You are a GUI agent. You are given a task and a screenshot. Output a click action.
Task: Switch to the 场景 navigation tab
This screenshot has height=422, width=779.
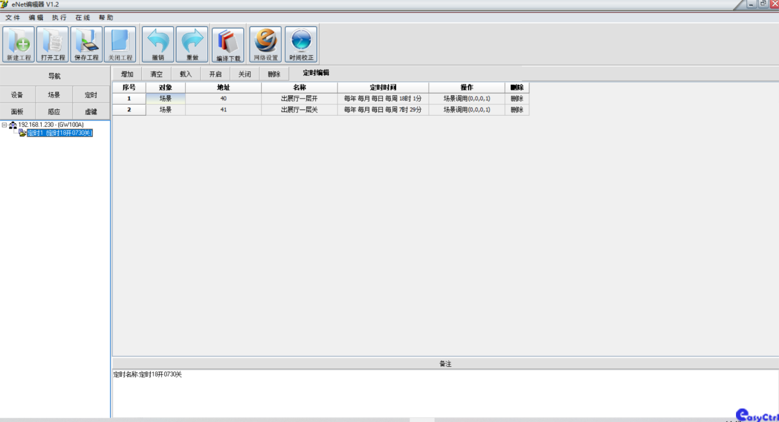pyautogui.click(x=54, y=95)
